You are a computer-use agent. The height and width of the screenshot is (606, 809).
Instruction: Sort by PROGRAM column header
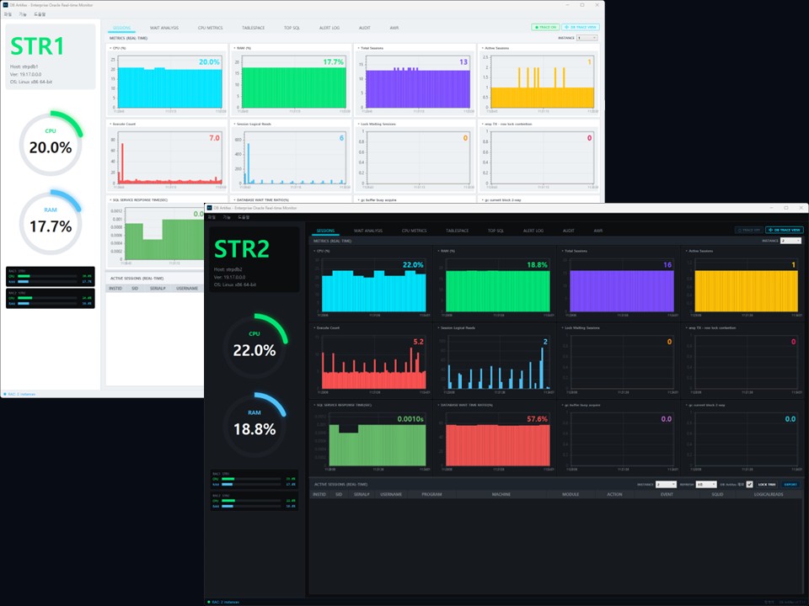(431, 494)
